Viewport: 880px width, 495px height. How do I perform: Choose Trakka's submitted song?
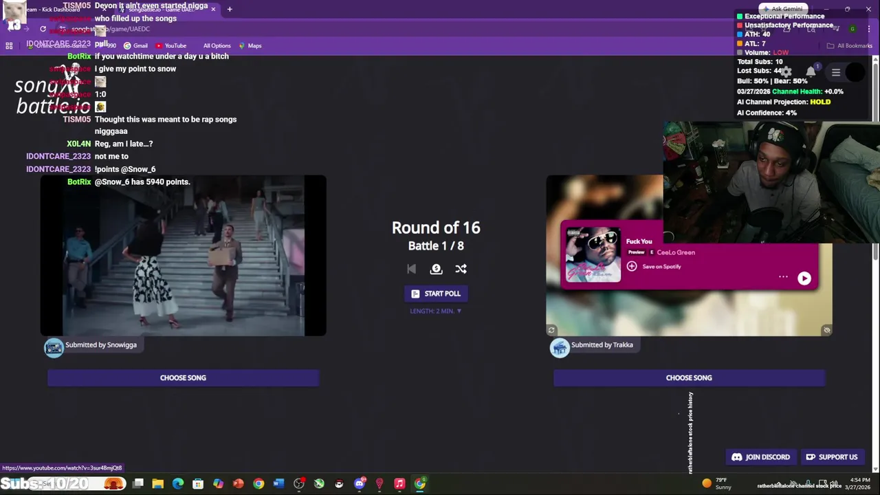click(x=689, y=377)
